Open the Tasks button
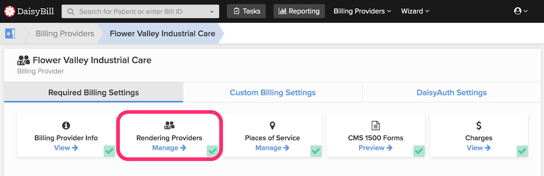544x176 pixels. [247, 11]
